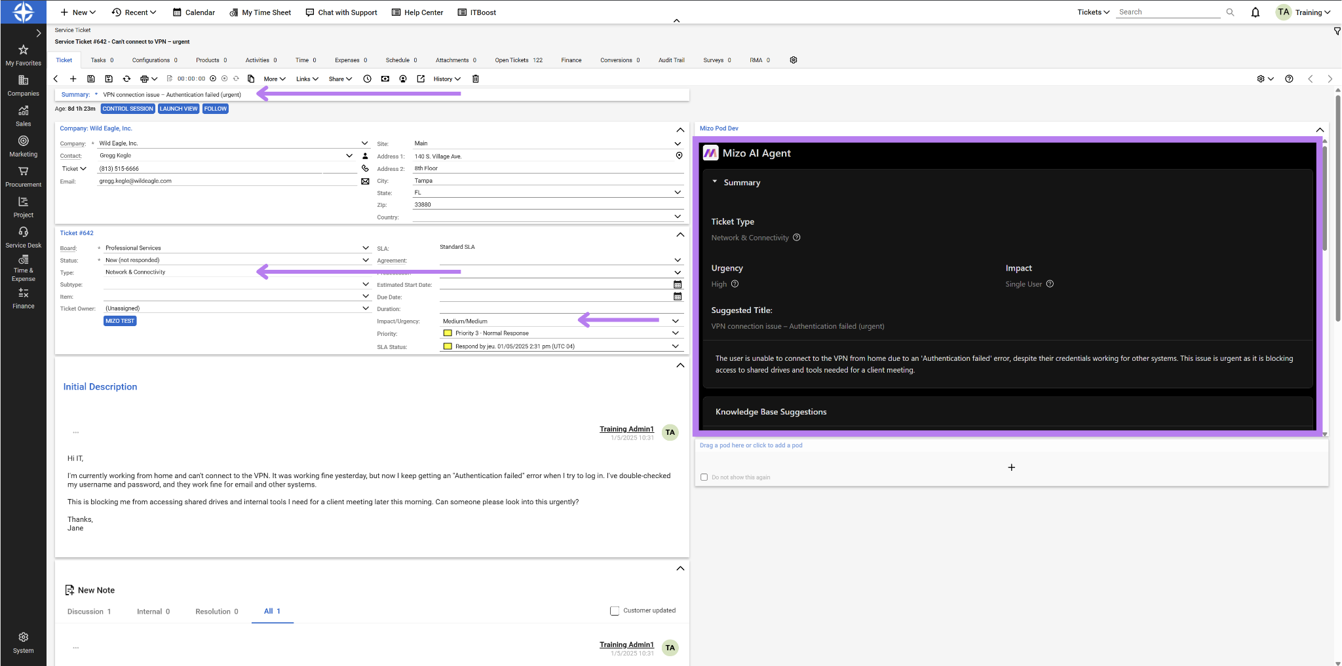Open the New dropdown menu
This screenshot has width=1342, height=666.
point(78,12)
